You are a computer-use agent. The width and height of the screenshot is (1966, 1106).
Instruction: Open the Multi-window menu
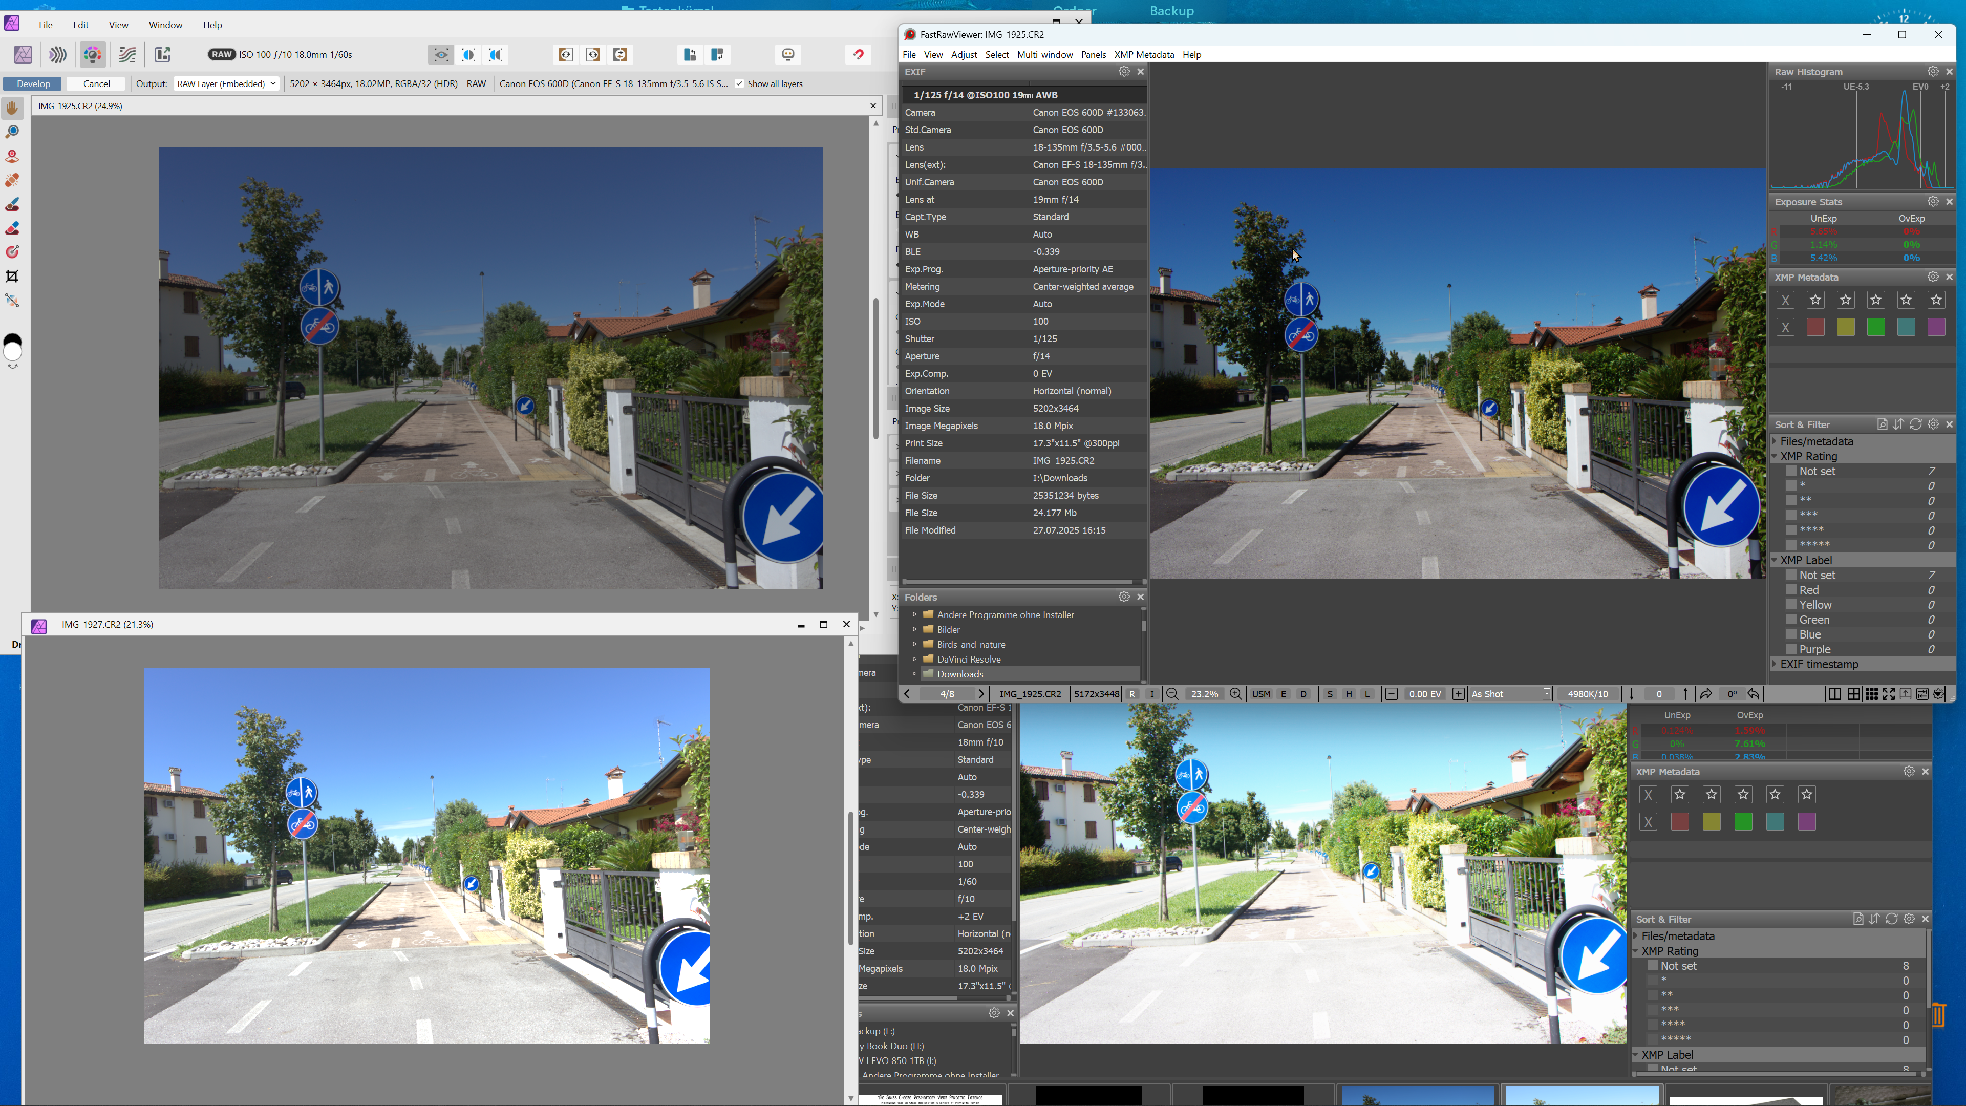click(x=1045, y=55)
